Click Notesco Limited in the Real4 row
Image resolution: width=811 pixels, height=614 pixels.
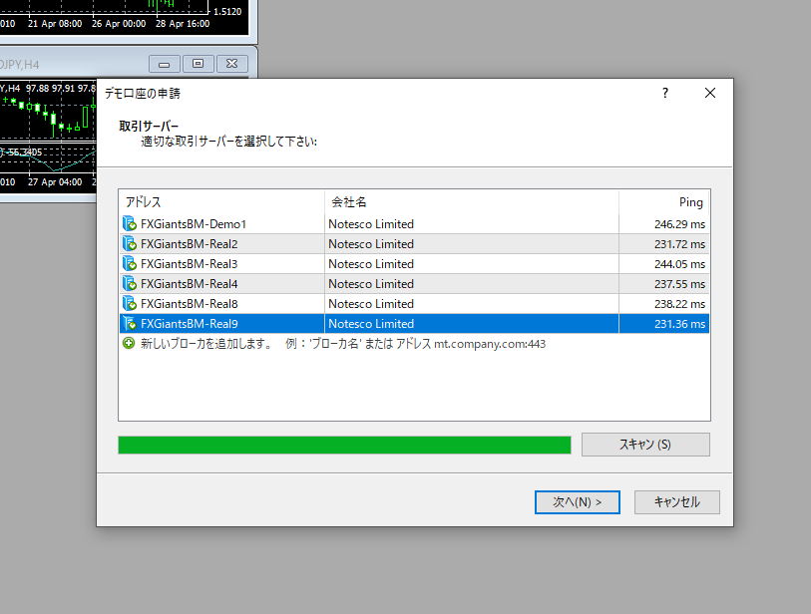(x=371, y=284)
